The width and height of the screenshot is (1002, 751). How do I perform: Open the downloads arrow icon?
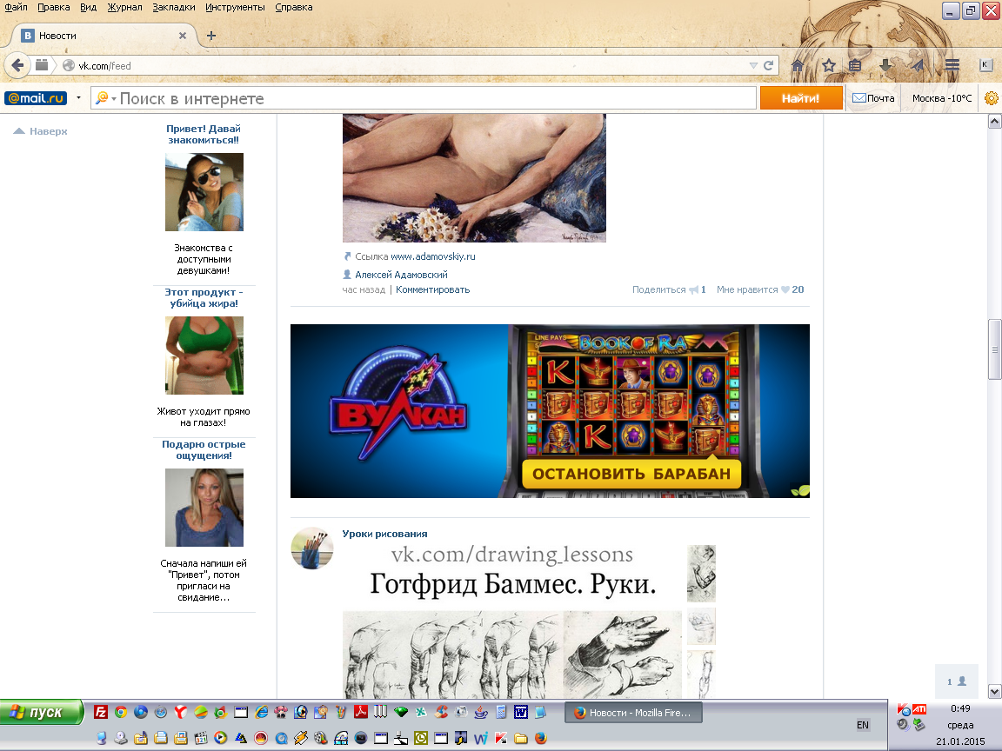tap(885, 65)
